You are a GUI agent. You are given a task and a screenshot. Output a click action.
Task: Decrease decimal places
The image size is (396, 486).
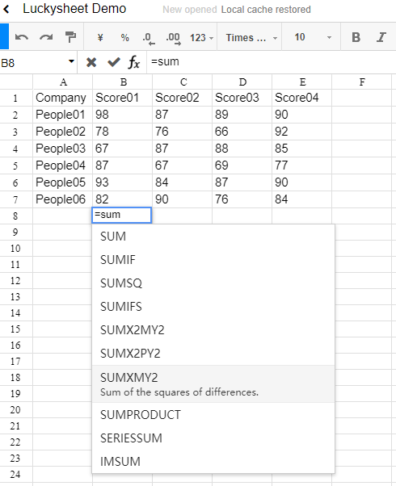click(x=149, y=39)
